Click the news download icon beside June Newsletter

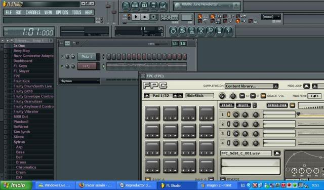[236, 6]
